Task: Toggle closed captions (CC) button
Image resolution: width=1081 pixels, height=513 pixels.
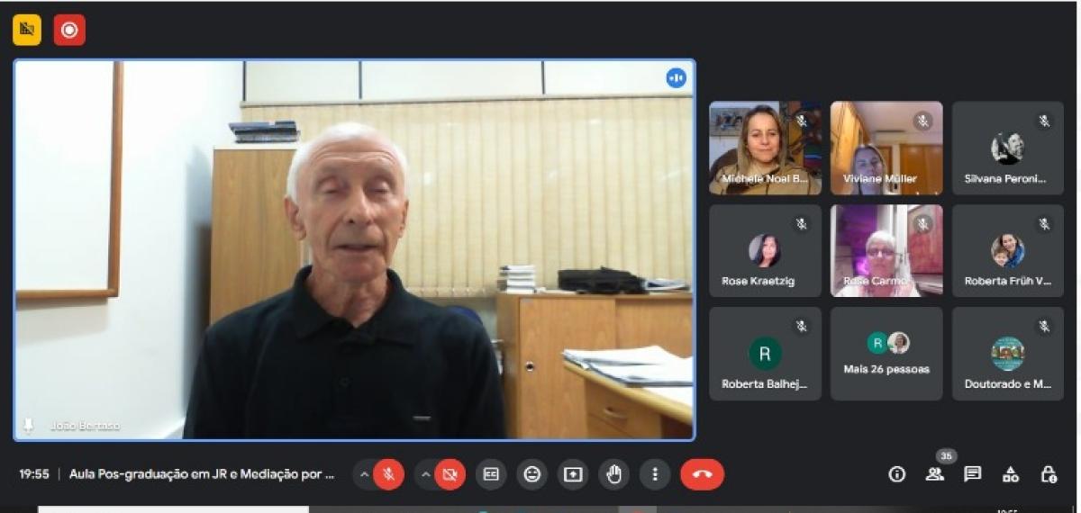Action: (491, 474)
